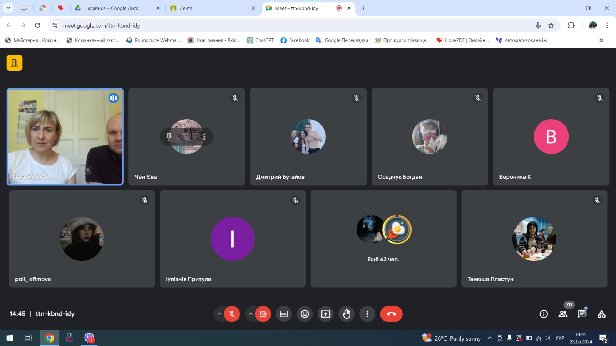
Task: Click the present screen button
Action: pyautogui.click(x=326, y=314)
